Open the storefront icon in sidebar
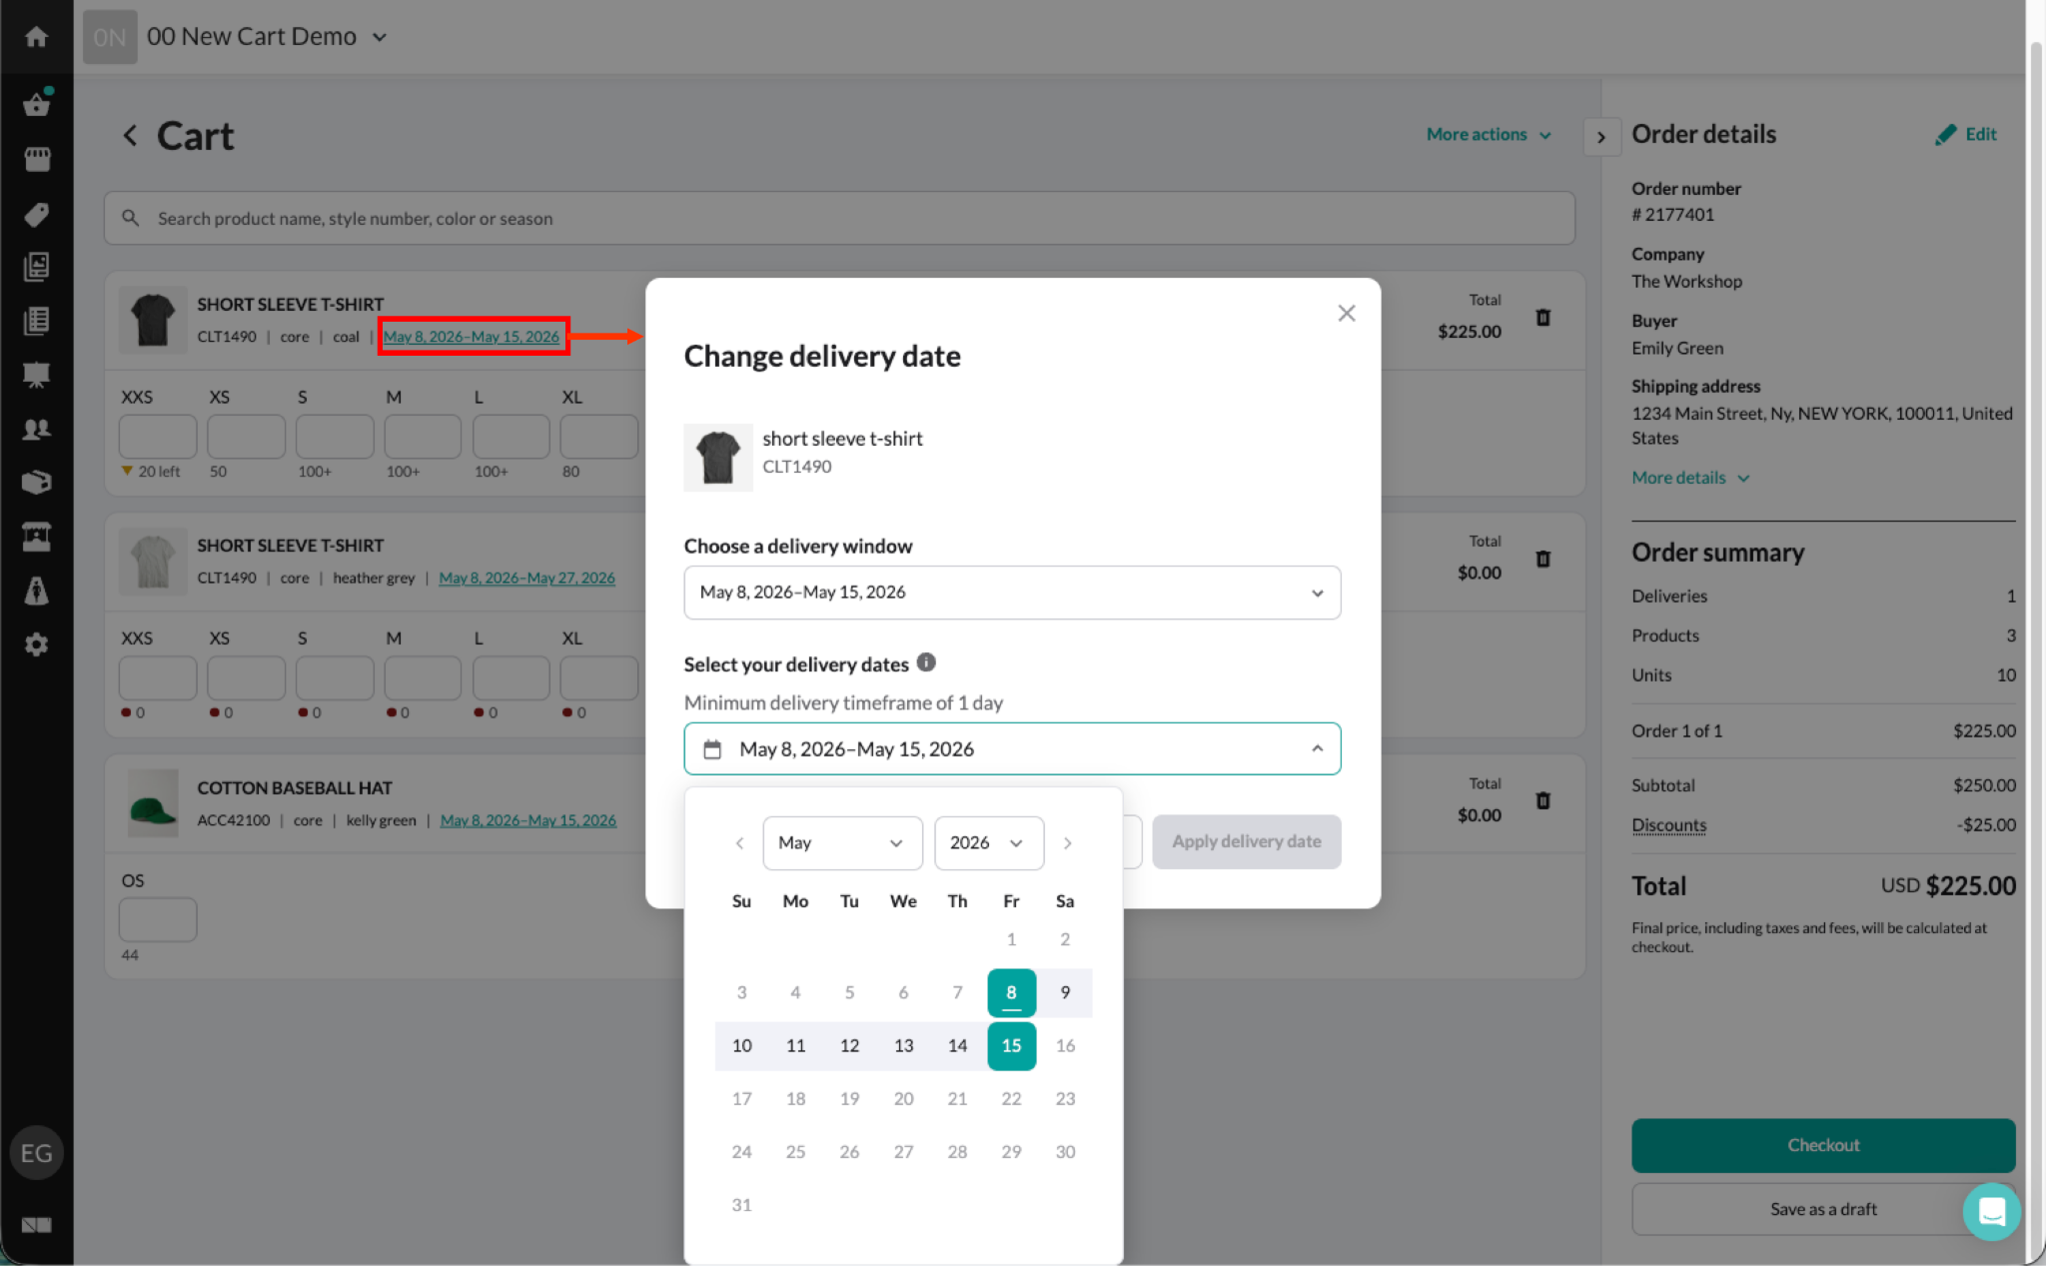2046x1266 pixels. coord(36,159)
